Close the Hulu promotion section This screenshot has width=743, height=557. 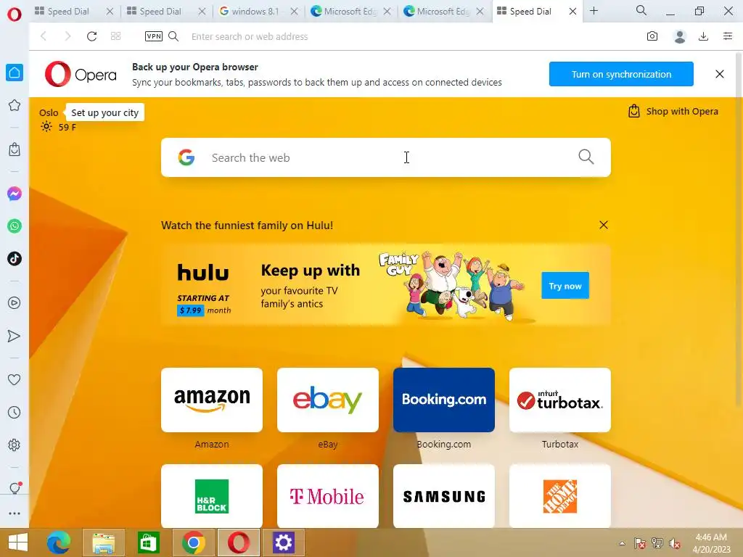click(x=603, y=225)
